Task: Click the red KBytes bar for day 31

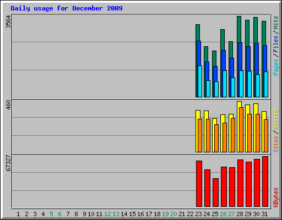Action: coord(265,182)
